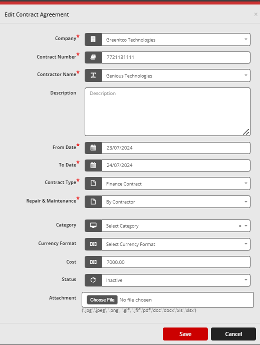The height and width of the screenshot is (345, 260).
Task: Click the Choose File attachment button
Action: 102,299
